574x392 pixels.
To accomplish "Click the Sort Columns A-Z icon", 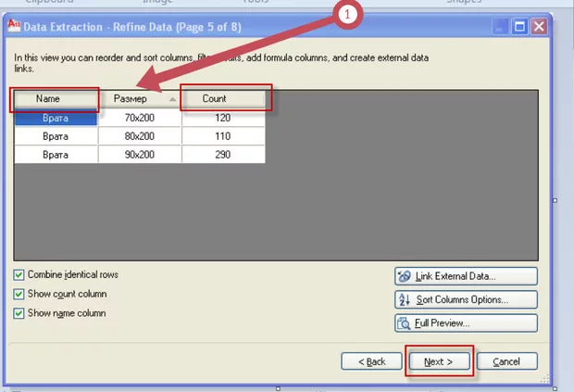I will tap(405, 299).
